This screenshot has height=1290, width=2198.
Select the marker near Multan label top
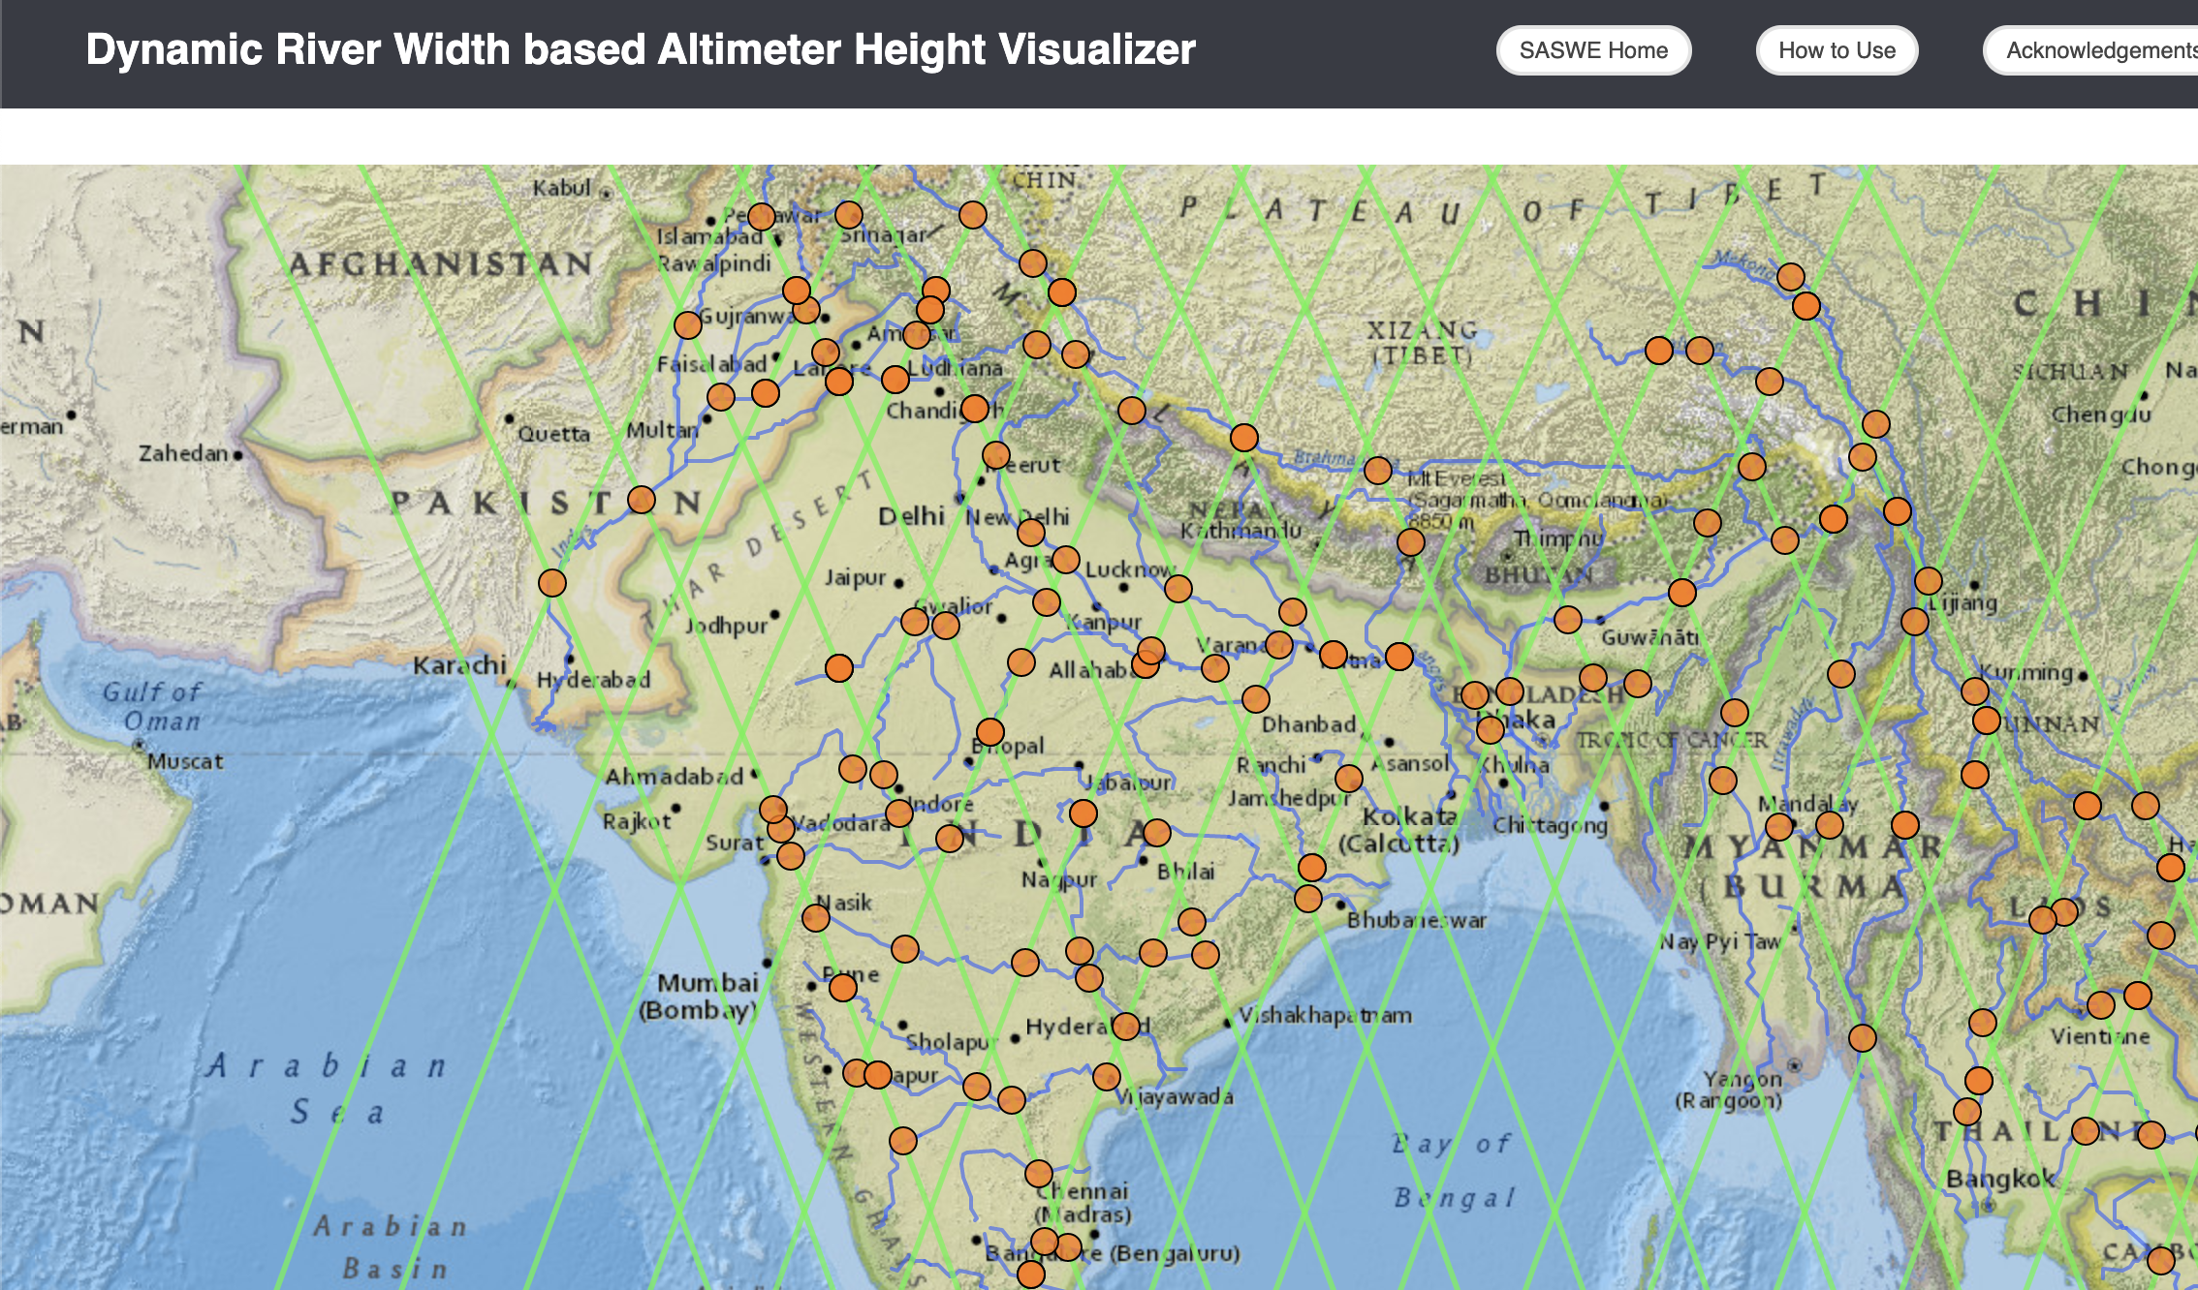click(x=721, y=396)
